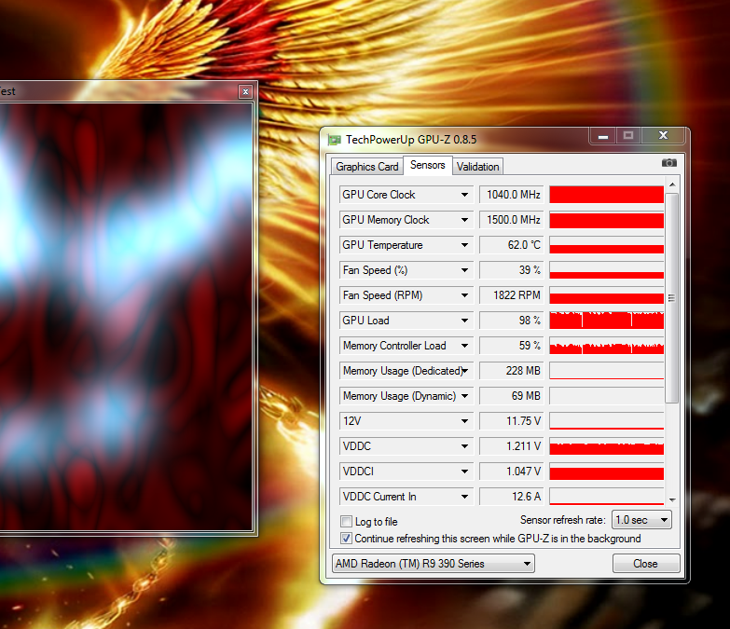Click the 69 MB dynamic memory value
The width and height of the screenshot is (730, 629).
512,395
